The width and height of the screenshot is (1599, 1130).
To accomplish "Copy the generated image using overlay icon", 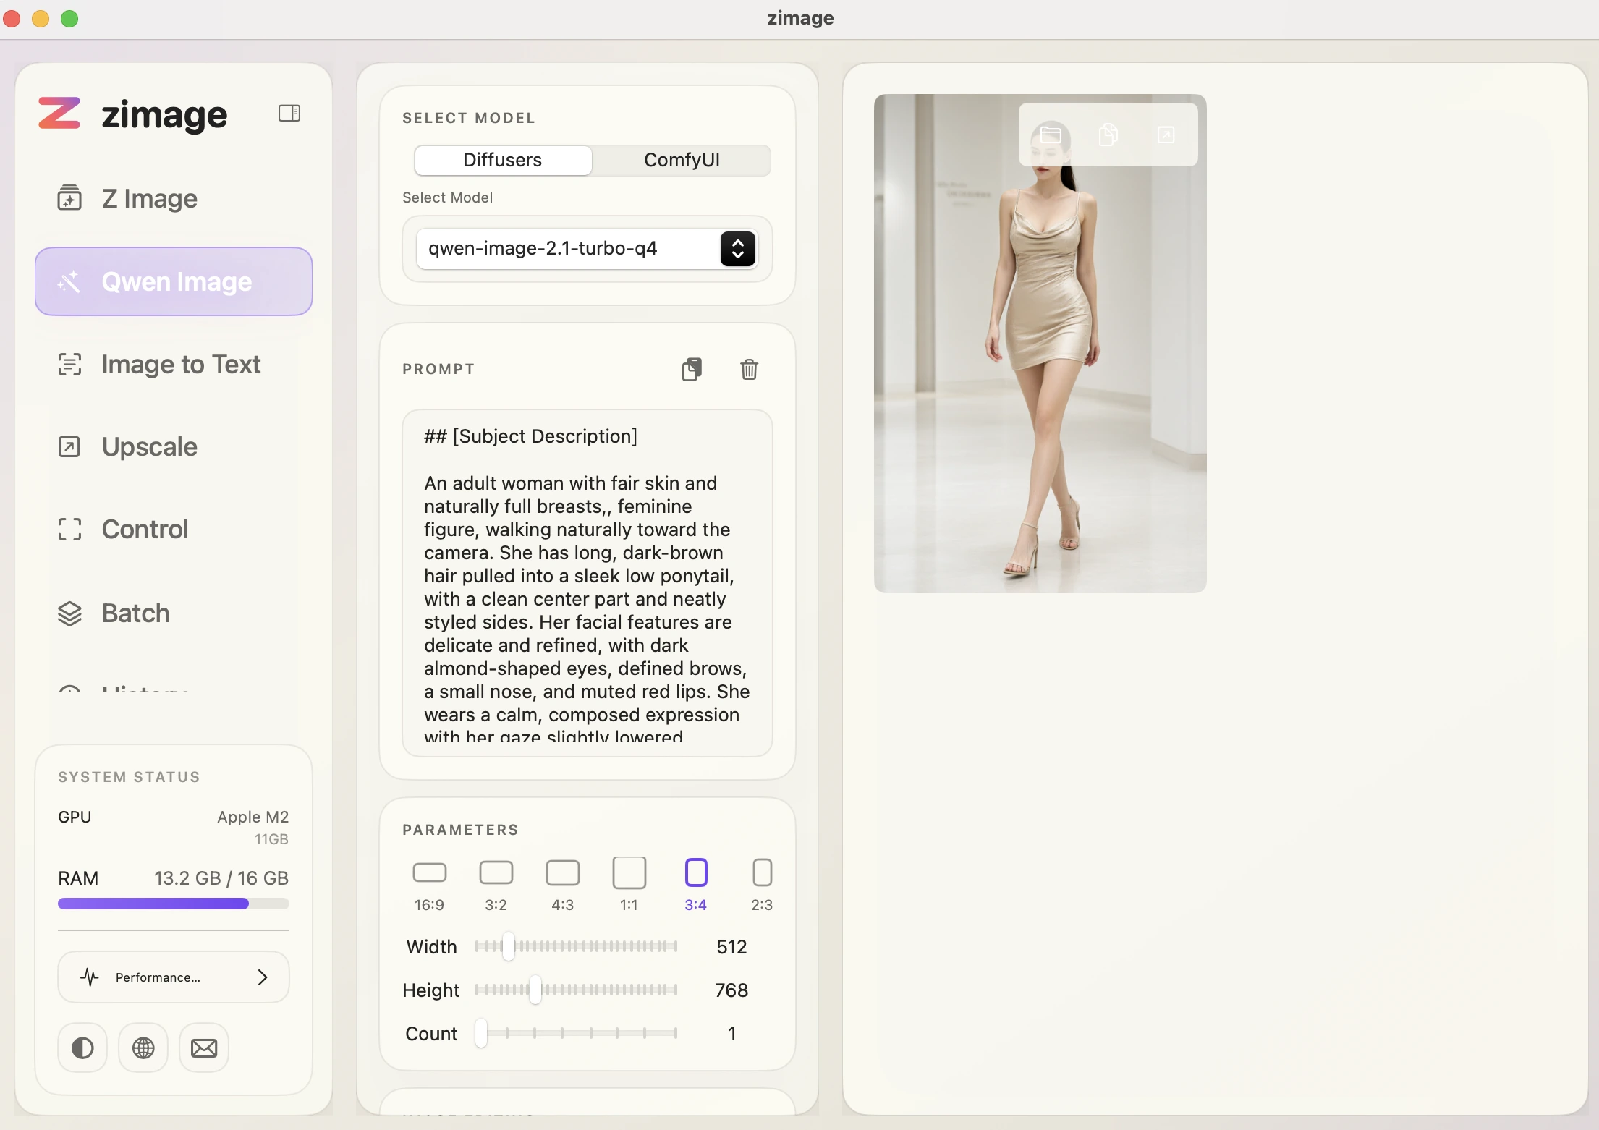I will [1108, 135].
